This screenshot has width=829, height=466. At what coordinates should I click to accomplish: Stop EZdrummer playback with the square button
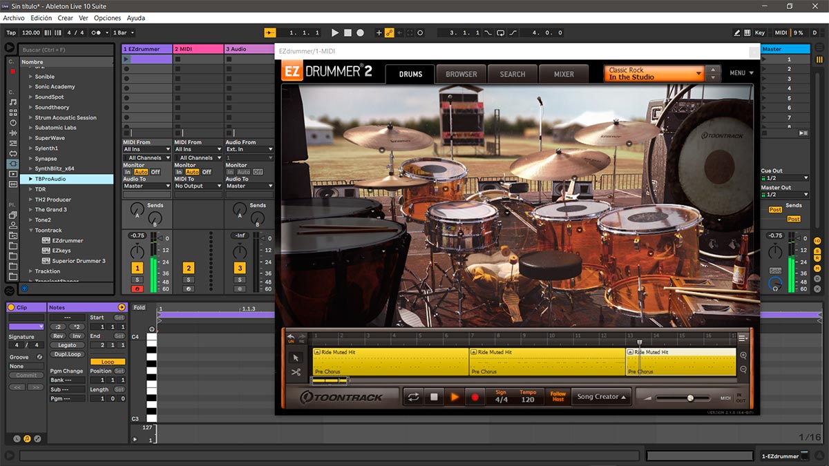click(434, 397)
